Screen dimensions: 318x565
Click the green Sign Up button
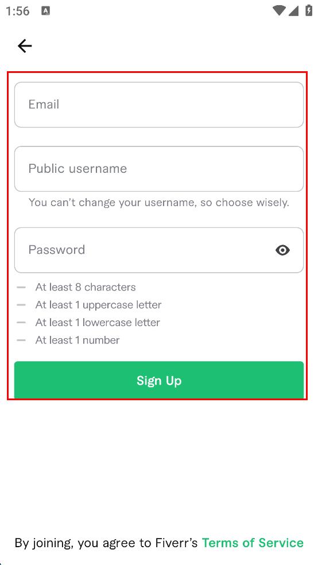pos(159,381)
